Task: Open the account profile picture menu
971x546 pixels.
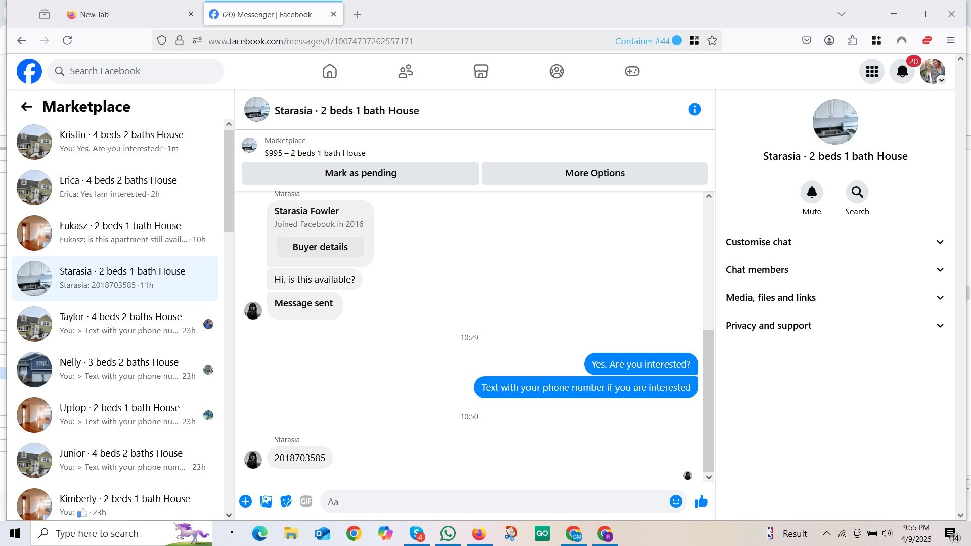Action: [x=933, y=71]
